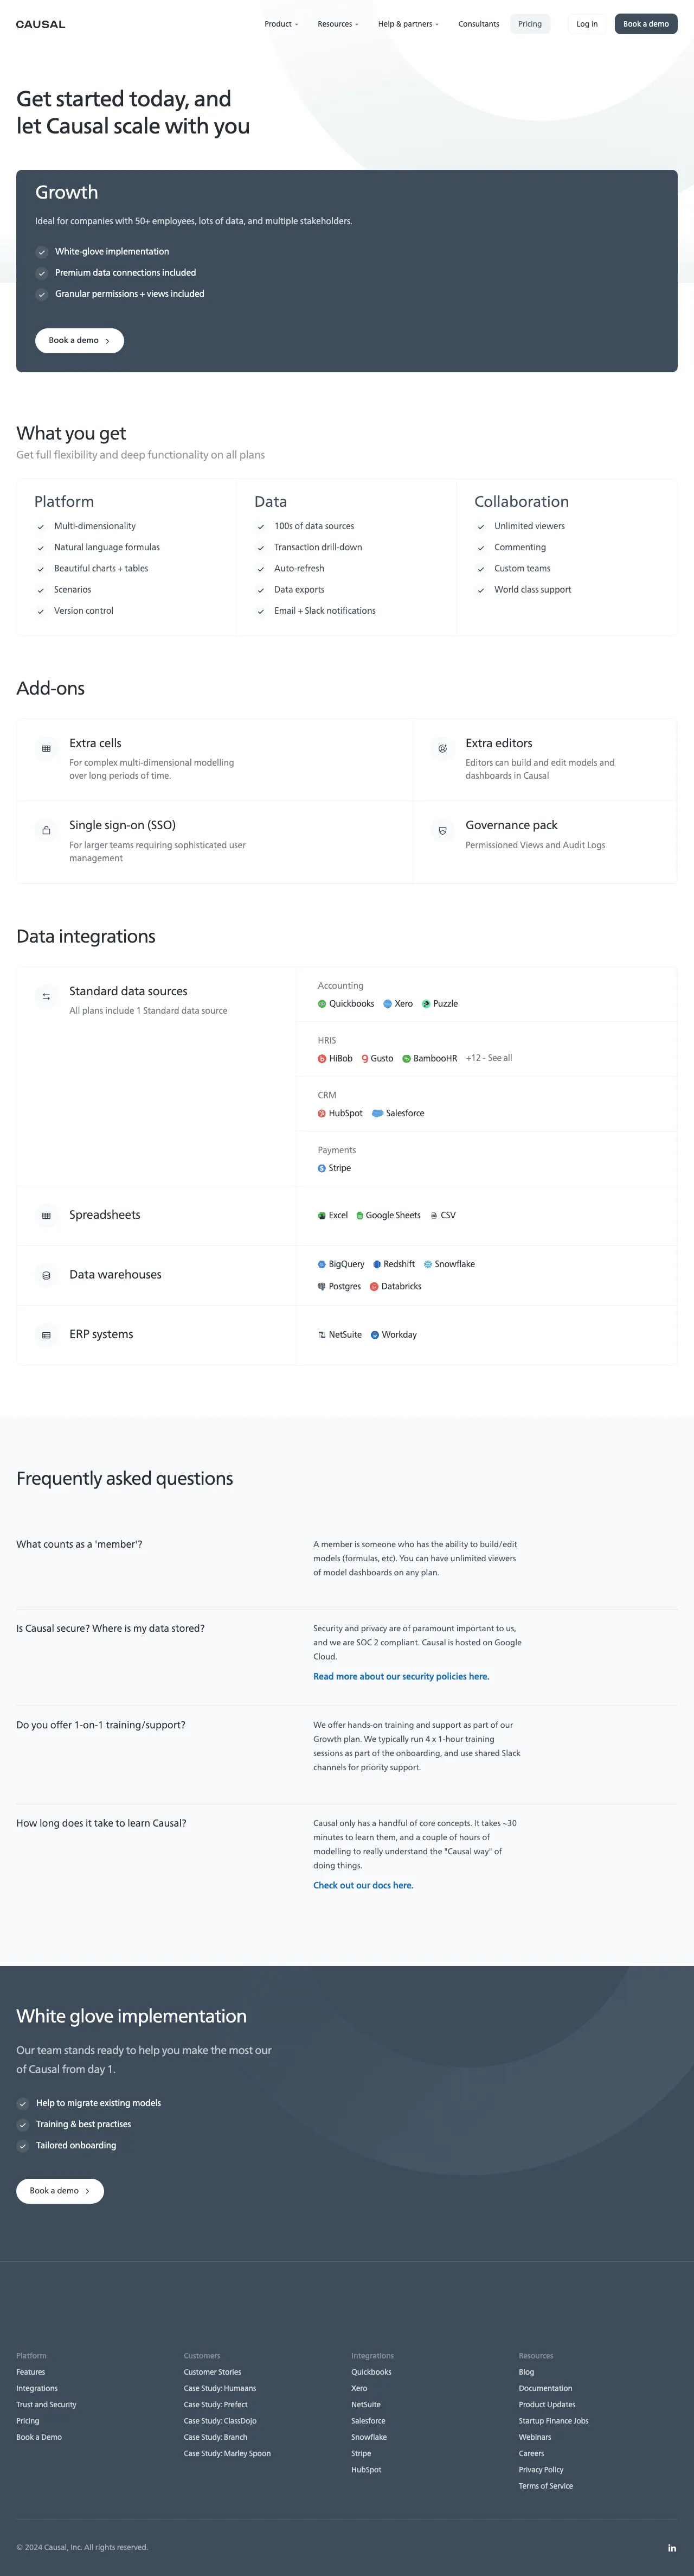
Task: Click checkmark beside White-glove implementation
Action: [x=42, y=252]
